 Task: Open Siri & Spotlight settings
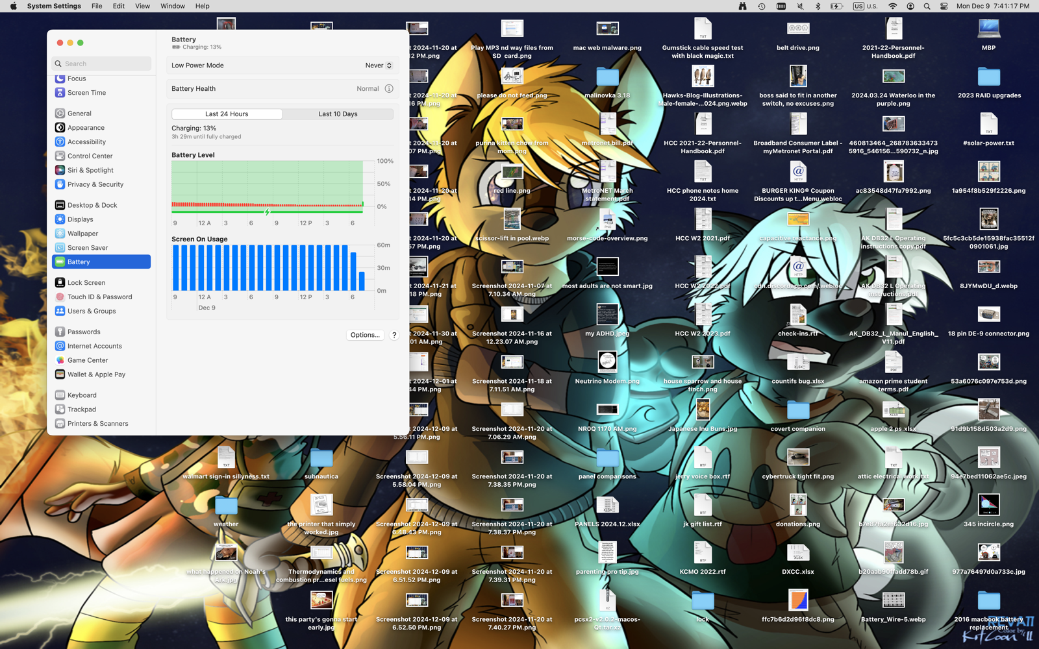[90, 170]
